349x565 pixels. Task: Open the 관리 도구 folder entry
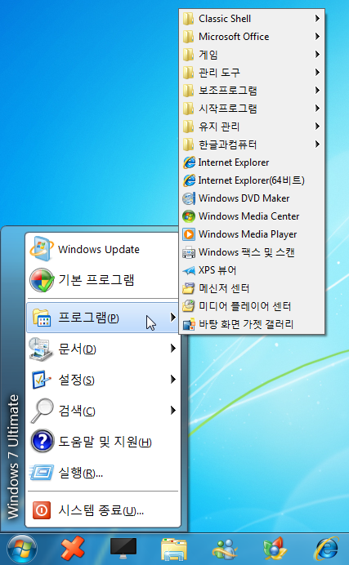pyautogui.click(x=252, y=73)
